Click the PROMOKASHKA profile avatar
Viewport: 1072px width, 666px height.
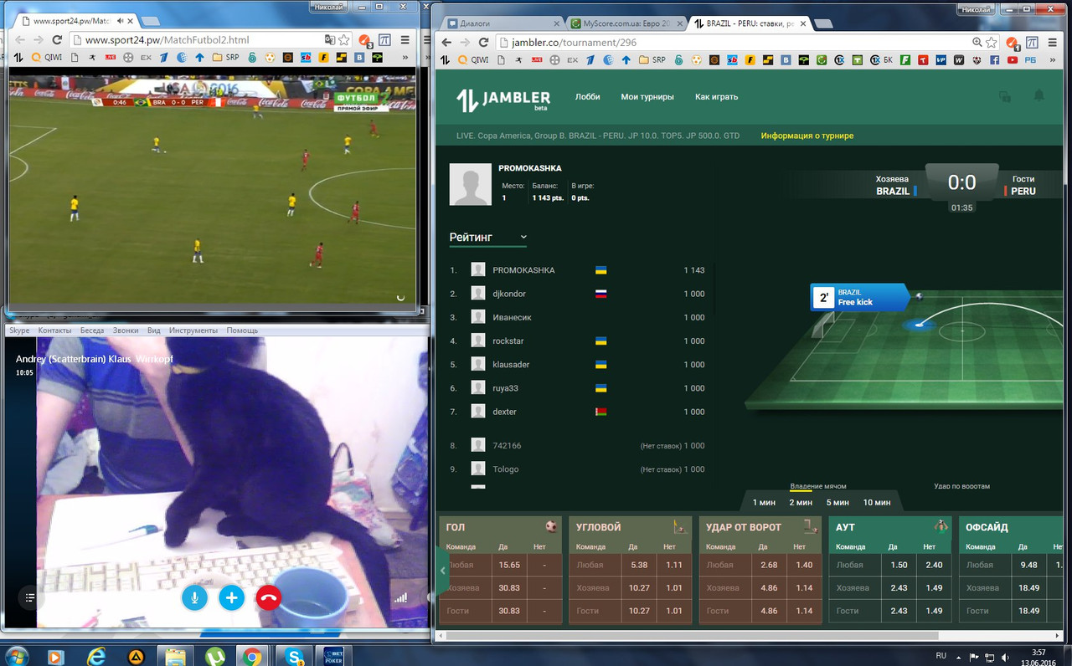point(471,184)
